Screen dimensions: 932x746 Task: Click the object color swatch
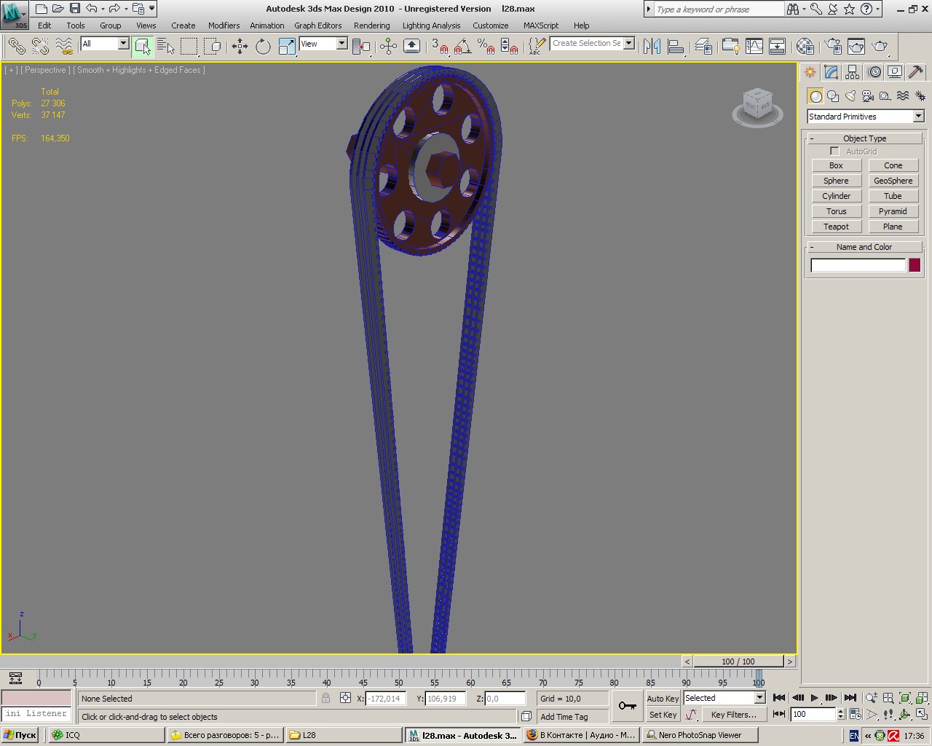915,265
